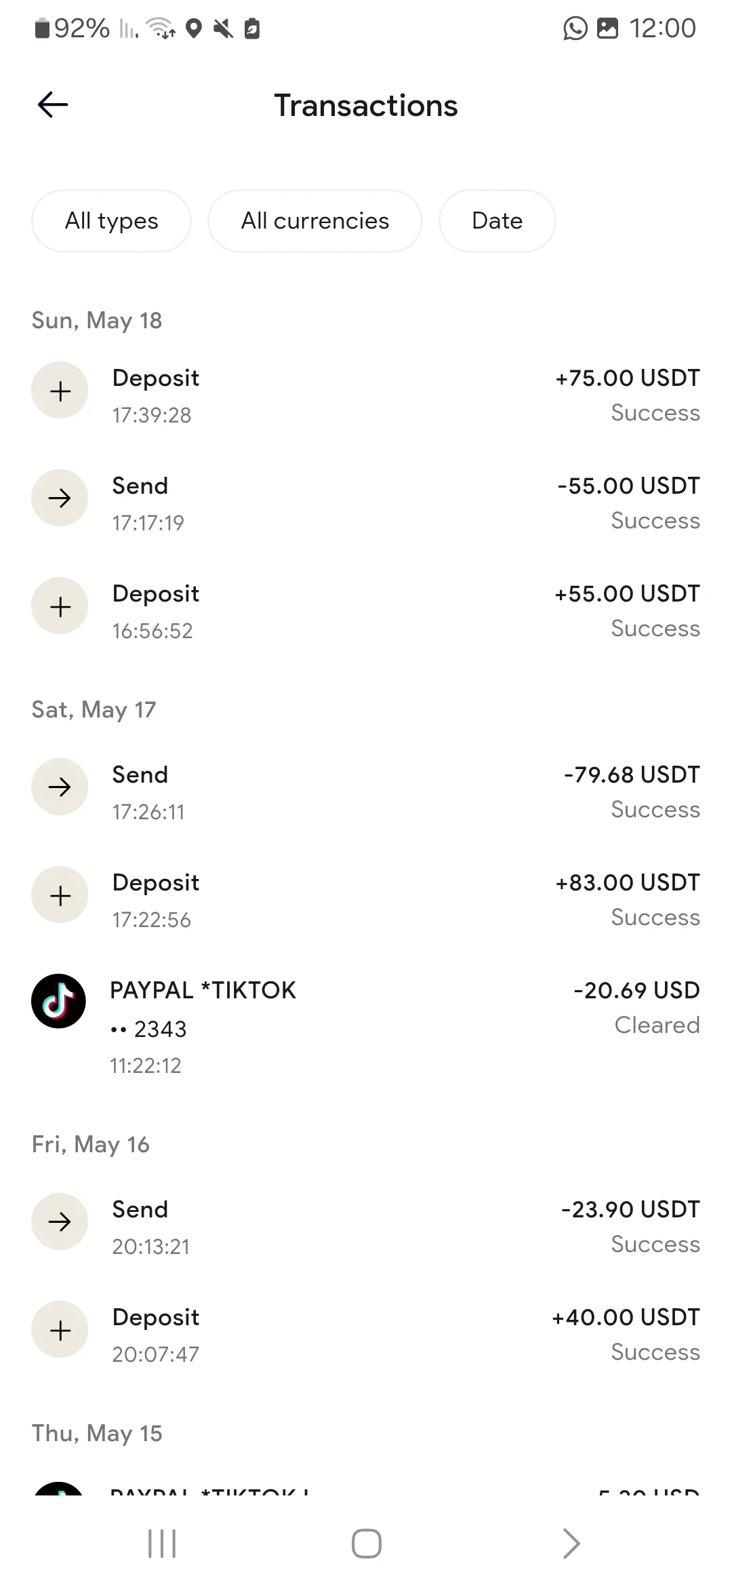Tap the plus icon for the 17:39:28 deposit
Viewport: 732px width, 1587px height.
60,391
